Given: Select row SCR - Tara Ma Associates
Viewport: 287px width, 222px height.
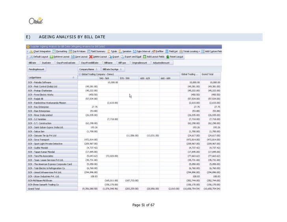Looking at the screenshot, I should [x=52, y=156].
